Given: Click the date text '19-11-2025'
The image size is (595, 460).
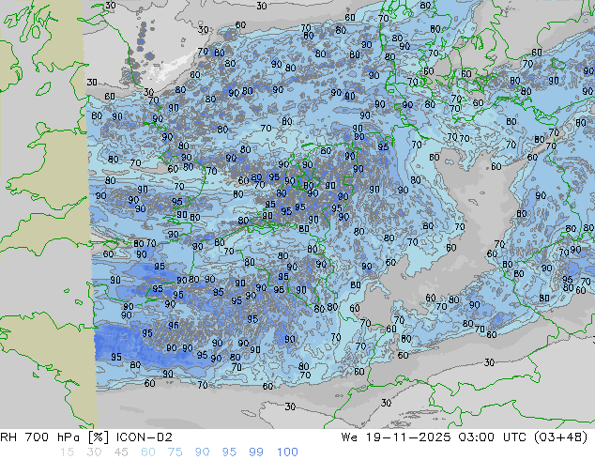Looking at the screenshot, I should point(408,437).
